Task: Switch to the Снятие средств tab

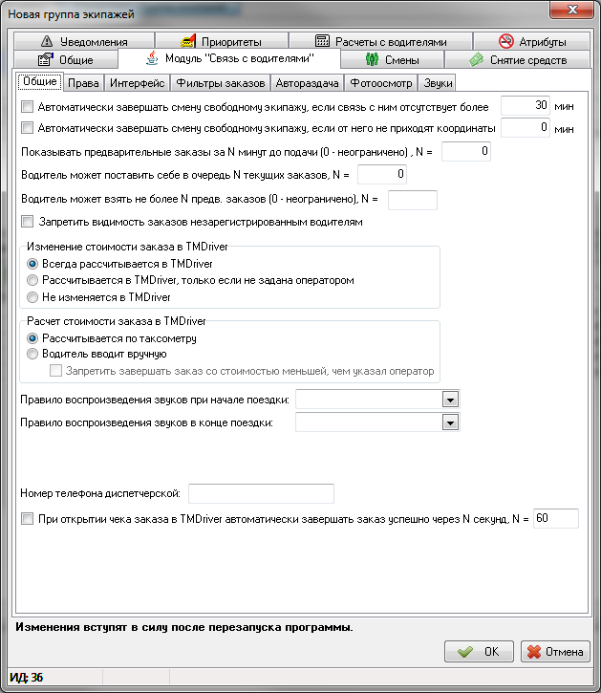Action: 518,59
